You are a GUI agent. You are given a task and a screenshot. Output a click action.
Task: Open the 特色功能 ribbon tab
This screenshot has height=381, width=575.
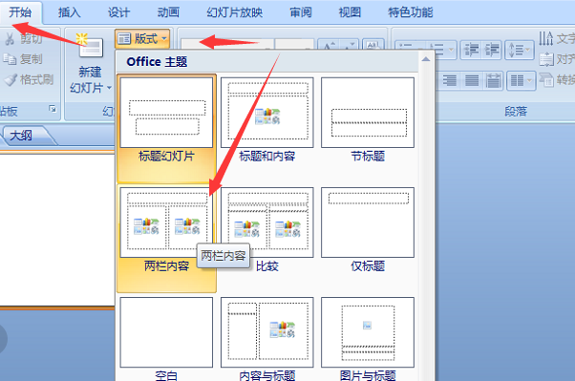pyautogui.click(x=411, y=12)
